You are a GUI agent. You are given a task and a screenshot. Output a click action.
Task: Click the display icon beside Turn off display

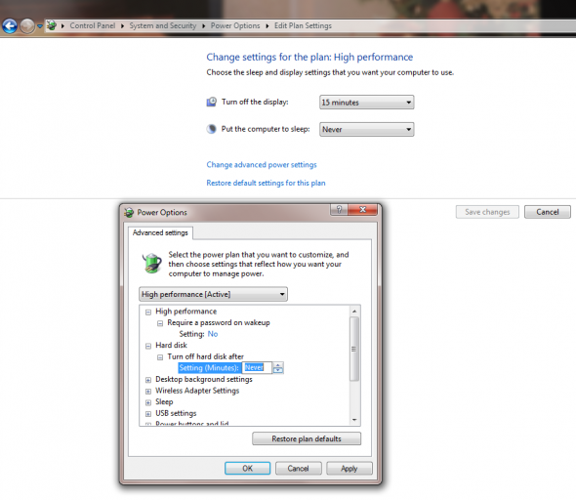(212, 102)
